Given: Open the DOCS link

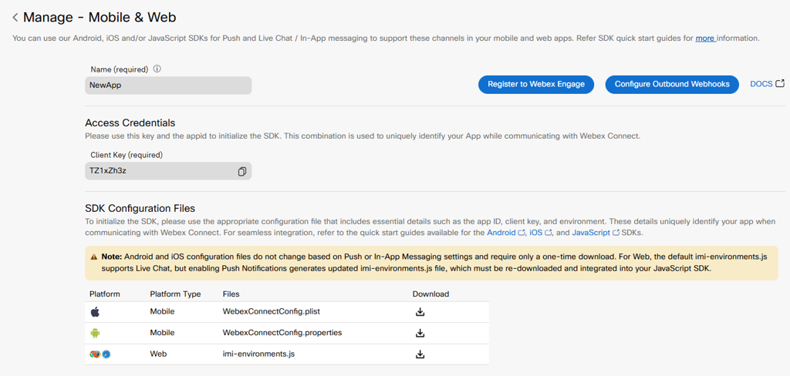Looking at the screenshot, I should coord(767,84).
